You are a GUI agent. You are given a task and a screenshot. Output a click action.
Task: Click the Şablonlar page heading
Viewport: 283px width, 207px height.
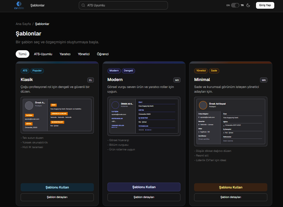pyautogui.click(x=28, y=34)
